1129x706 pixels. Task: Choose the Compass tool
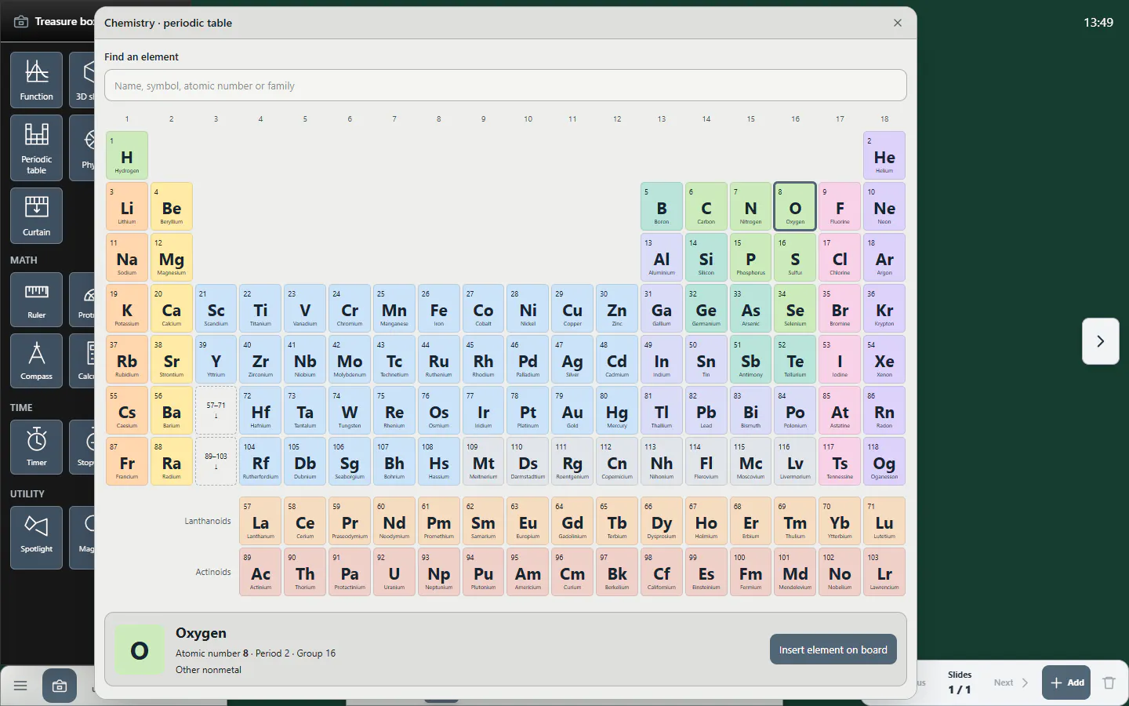click(x=37, y=361)
